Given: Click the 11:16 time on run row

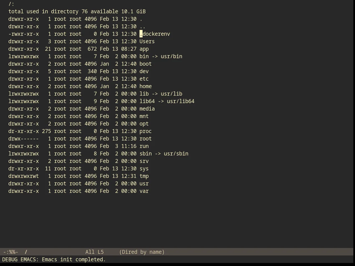Looking at the screenshot, I should (x=129, y=146).
